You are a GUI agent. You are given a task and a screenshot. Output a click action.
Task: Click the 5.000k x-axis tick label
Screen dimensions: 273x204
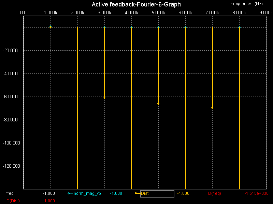tap(158, 13)
